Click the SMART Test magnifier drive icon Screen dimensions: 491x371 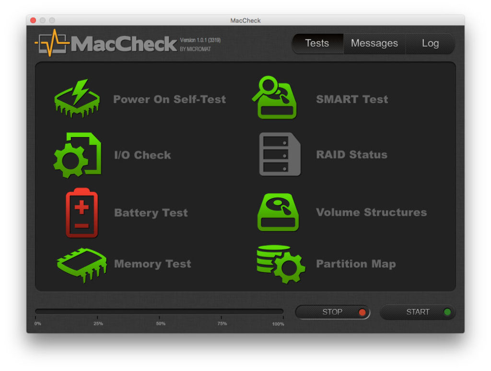[274, 97]
